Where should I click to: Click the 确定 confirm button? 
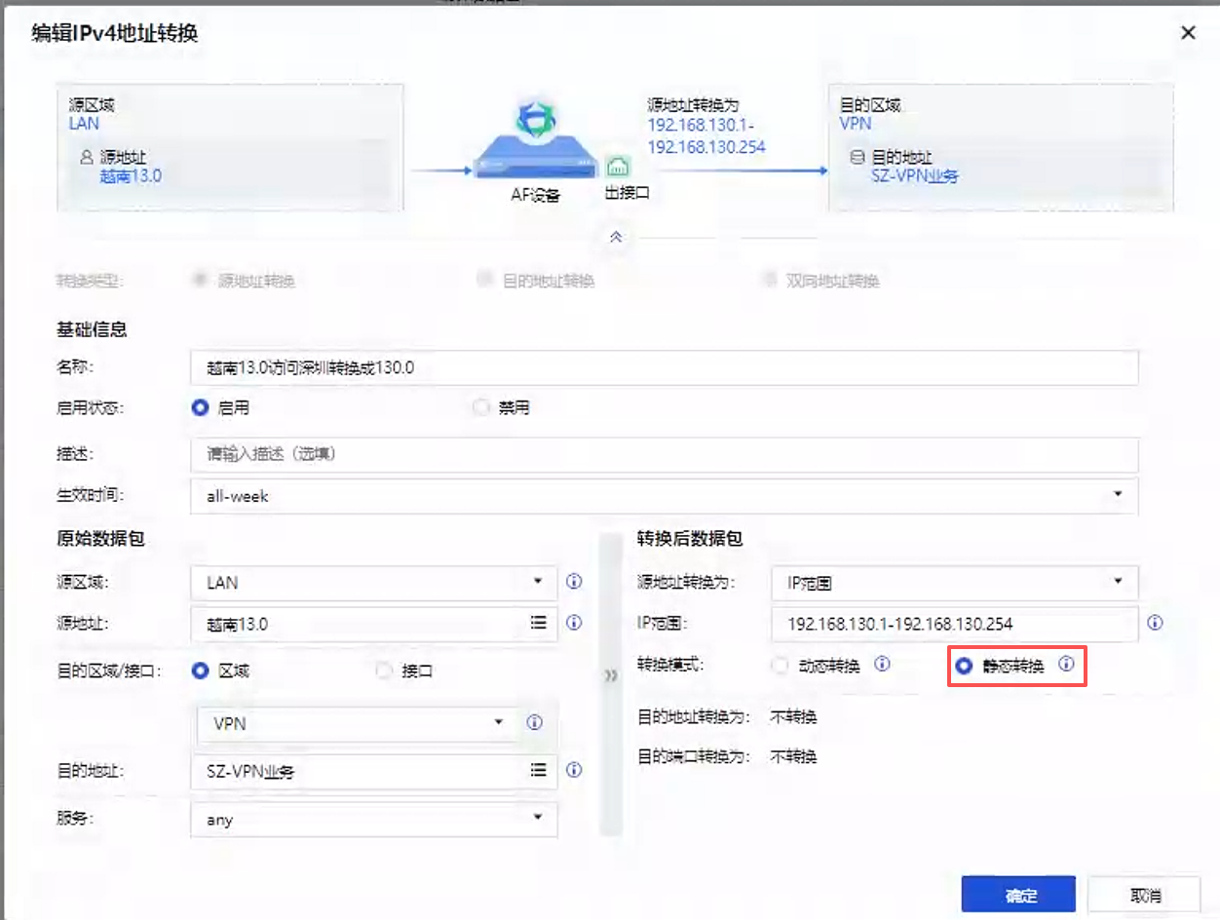(x=1018, y=896)
